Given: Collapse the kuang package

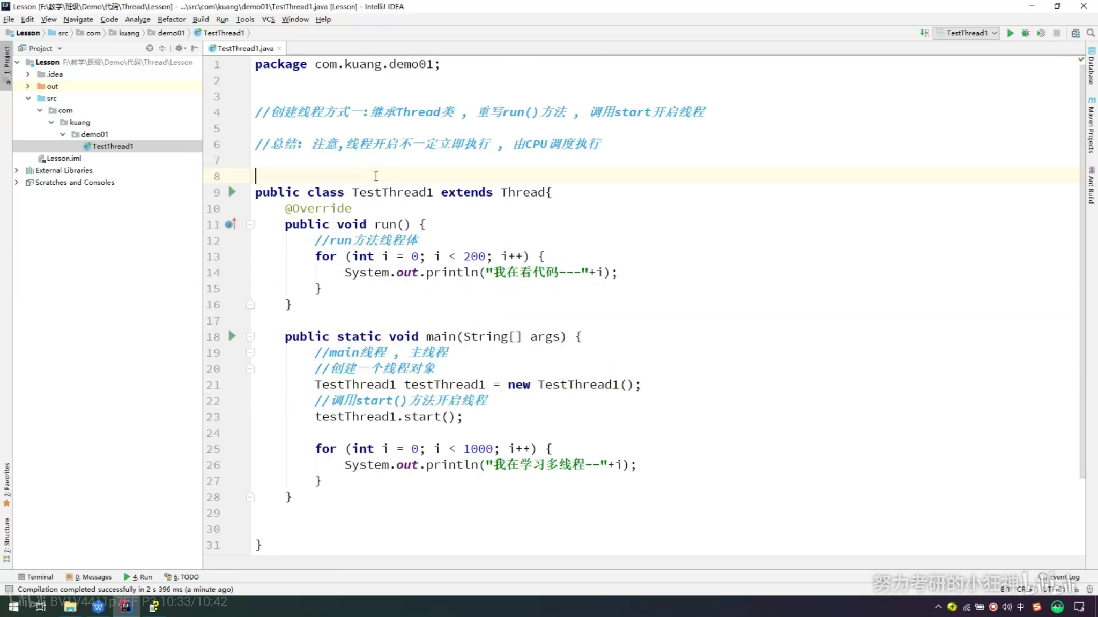Looking at the screenshot, I should [x=51, y=123].
